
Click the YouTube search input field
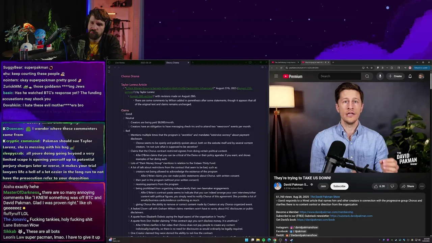pyautogui.click(x=340, y=76)
